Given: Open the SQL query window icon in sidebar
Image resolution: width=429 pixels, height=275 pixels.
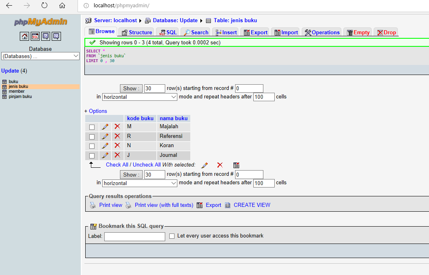Looking at the screenshot, I should point(35,36).
